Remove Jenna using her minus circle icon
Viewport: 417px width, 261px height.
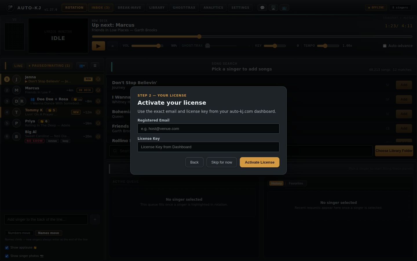coord(98,79)
